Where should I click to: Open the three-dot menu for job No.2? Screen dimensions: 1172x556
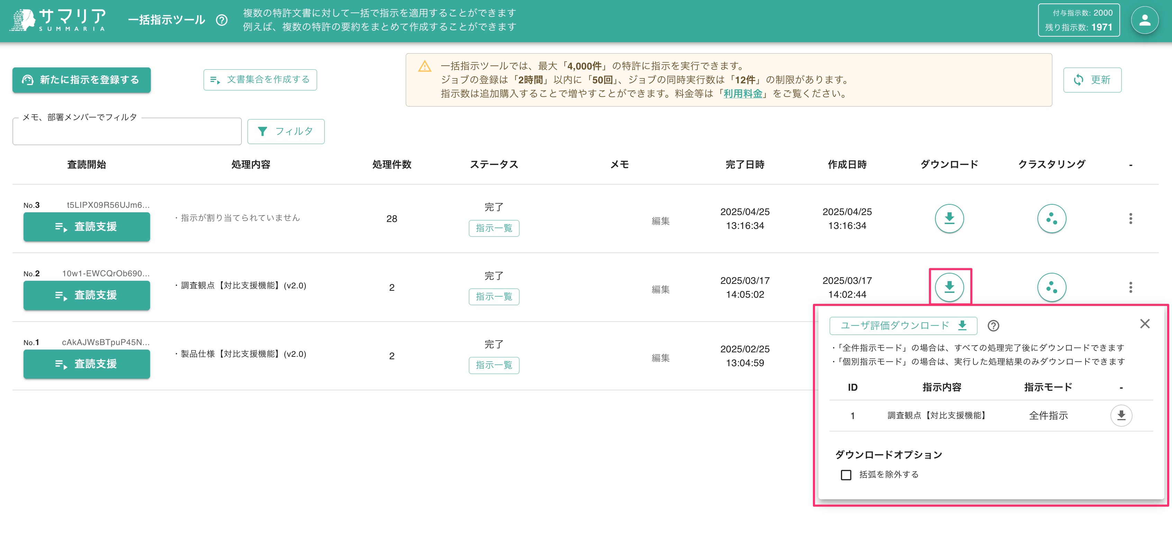pyautogui.click(x=1130, y=287)
